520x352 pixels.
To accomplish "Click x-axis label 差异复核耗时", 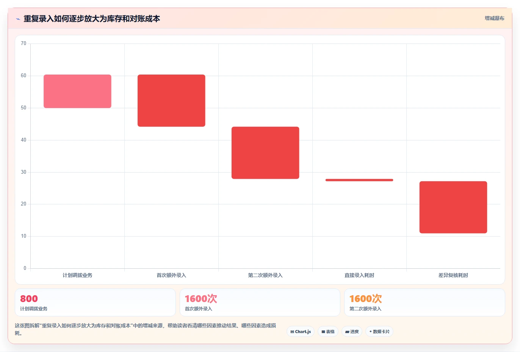I will (453, 275).
